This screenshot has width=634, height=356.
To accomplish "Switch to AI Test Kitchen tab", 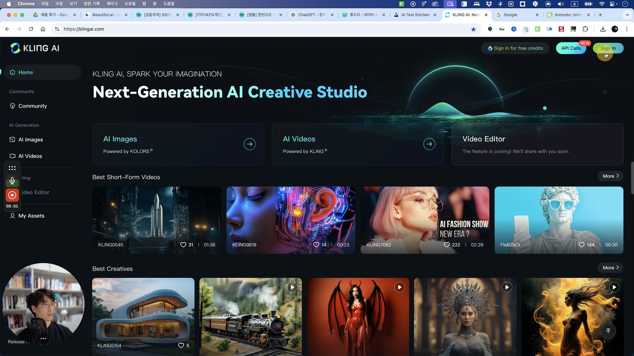I will tap(415, 15).
